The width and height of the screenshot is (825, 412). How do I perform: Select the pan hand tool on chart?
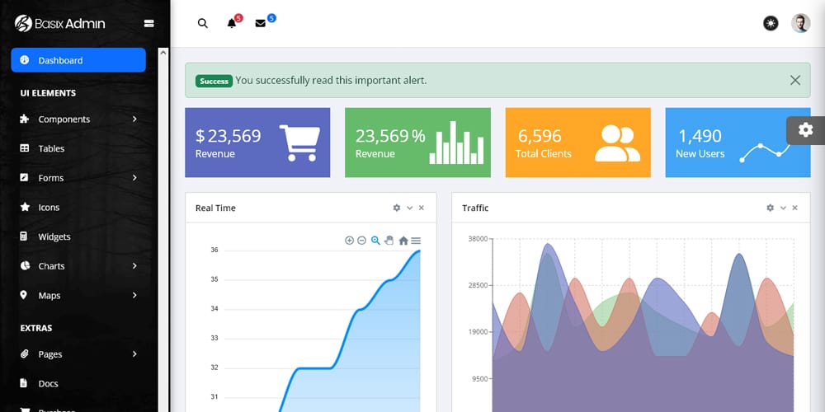tap(389, 241)
